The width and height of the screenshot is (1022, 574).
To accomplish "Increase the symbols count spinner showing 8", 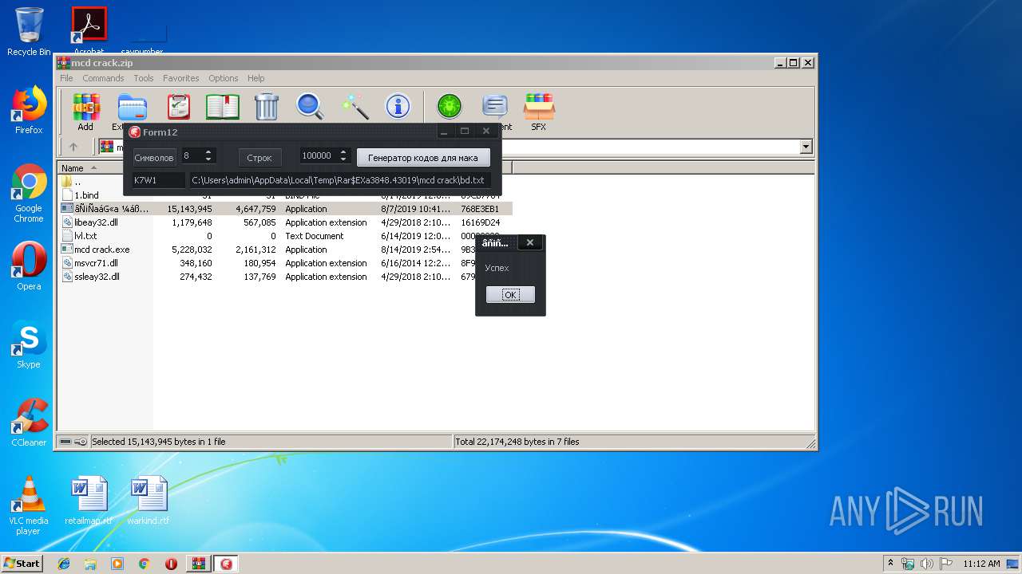I will coord(208,152).
